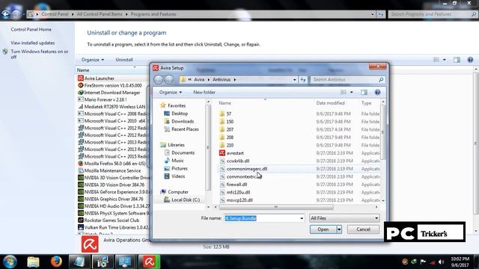
Task: Select the commonimagerc.dll file
Action: click(247, 169)
